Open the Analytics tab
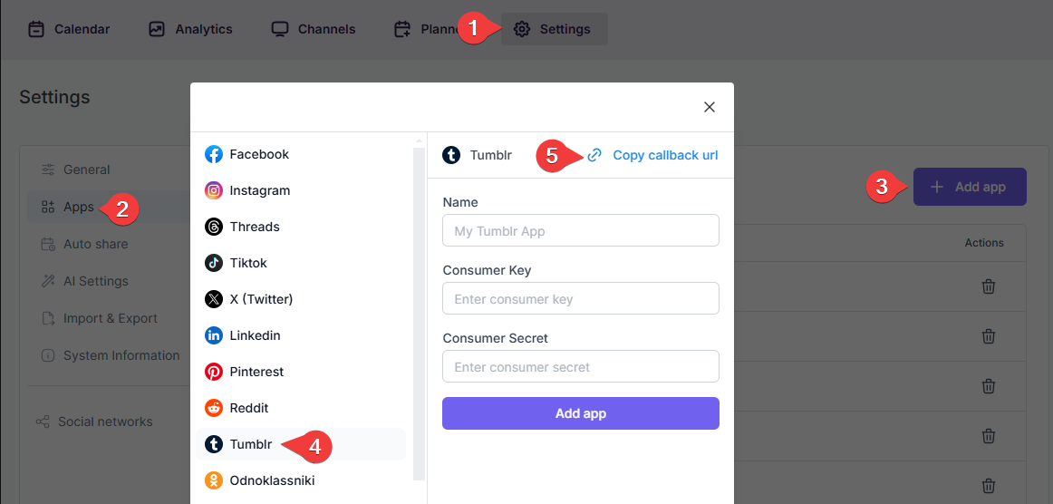 [190, 30]
